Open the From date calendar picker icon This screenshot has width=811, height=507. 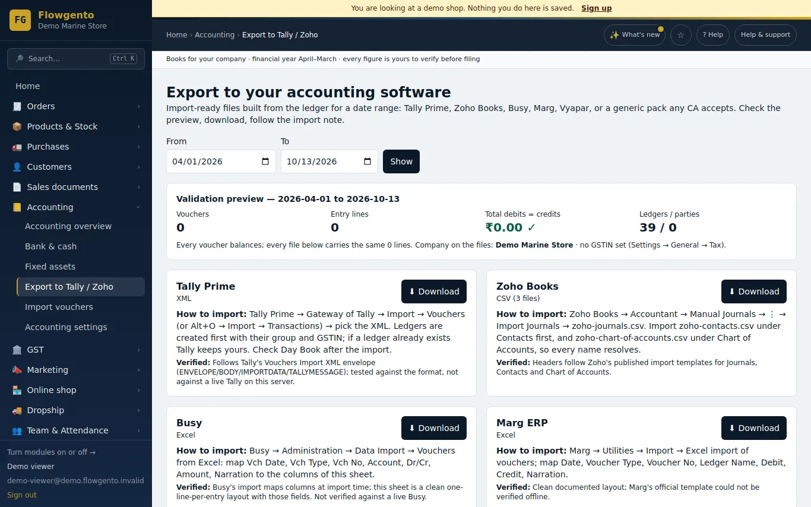coord(265,161)
